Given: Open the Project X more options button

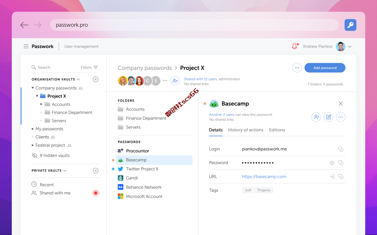Looking at the screenshot, I should [297, 68].
